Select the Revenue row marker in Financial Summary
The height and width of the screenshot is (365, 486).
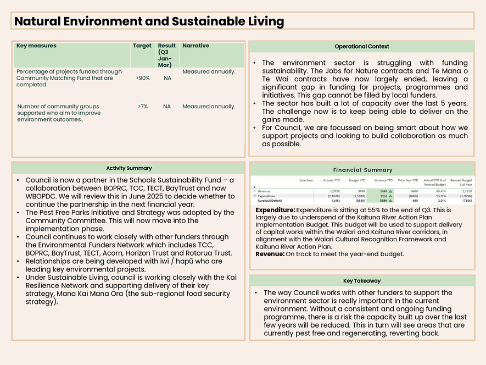tap(254, 191)
